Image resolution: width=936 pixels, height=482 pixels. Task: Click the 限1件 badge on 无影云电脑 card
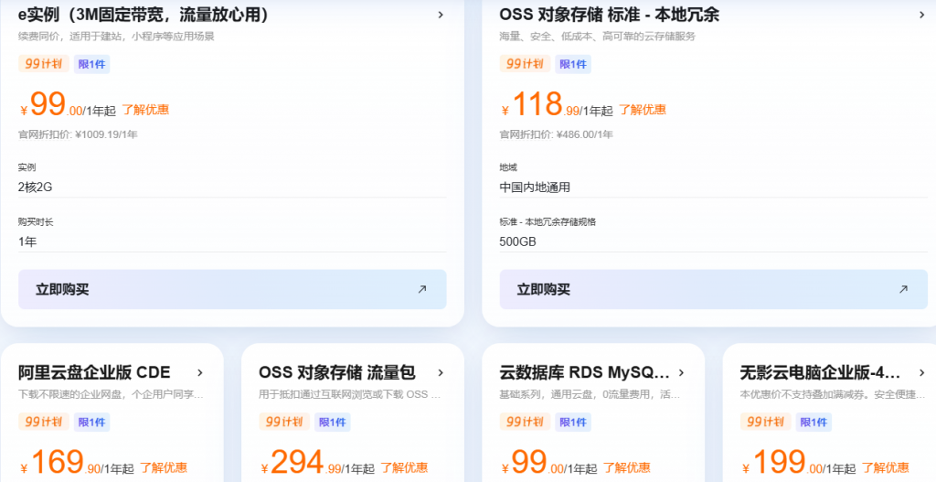coord(813,422)
